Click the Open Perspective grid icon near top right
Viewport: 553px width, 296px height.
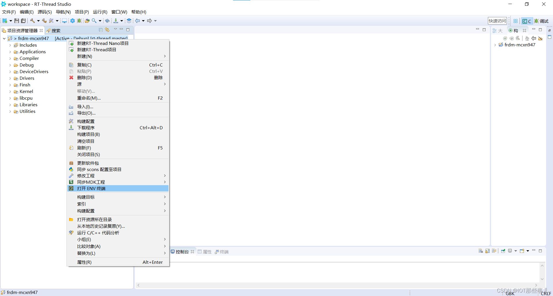(515, 21)
